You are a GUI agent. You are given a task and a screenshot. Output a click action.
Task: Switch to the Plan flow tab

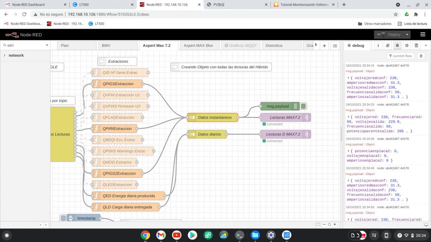pyautogui.click(x=77, y=46)
